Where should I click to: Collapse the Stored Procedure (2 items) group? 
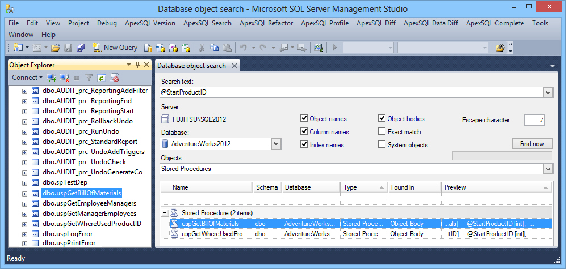pos(165,213)
